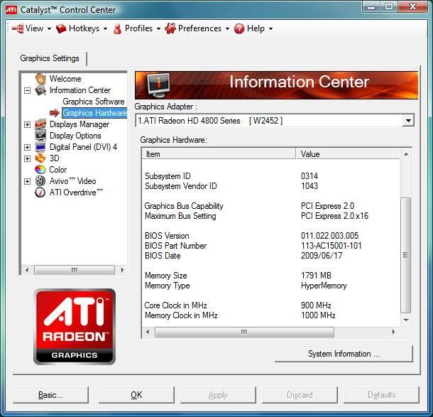This screenshot has height=417, width=433.
Task: Click the BIOS Part Number 113-AC15001-101
Action: [331, 246]
